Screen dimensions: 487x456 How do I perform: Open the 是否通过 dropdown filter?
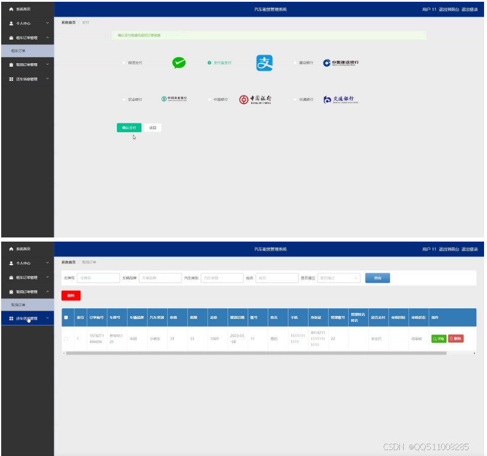tap(339, 278)
